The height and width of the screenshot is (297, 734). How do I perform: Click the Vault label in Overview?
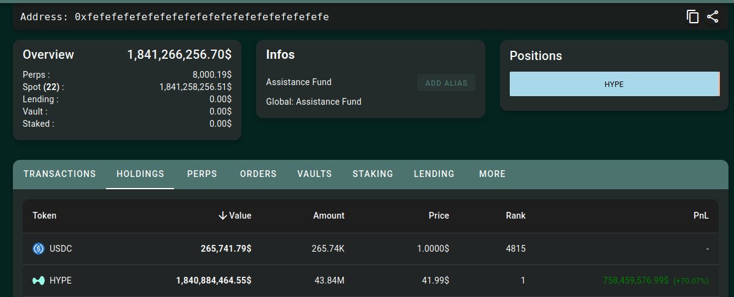[35, 111]
